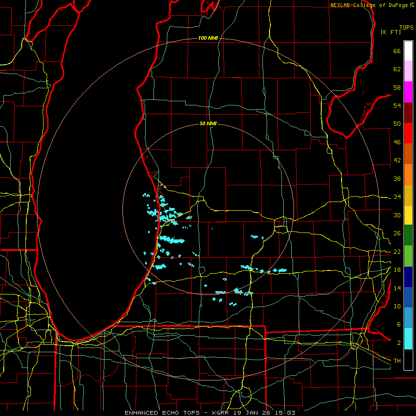
Task: Click the "18" legend value
Action: pos(397,270)
